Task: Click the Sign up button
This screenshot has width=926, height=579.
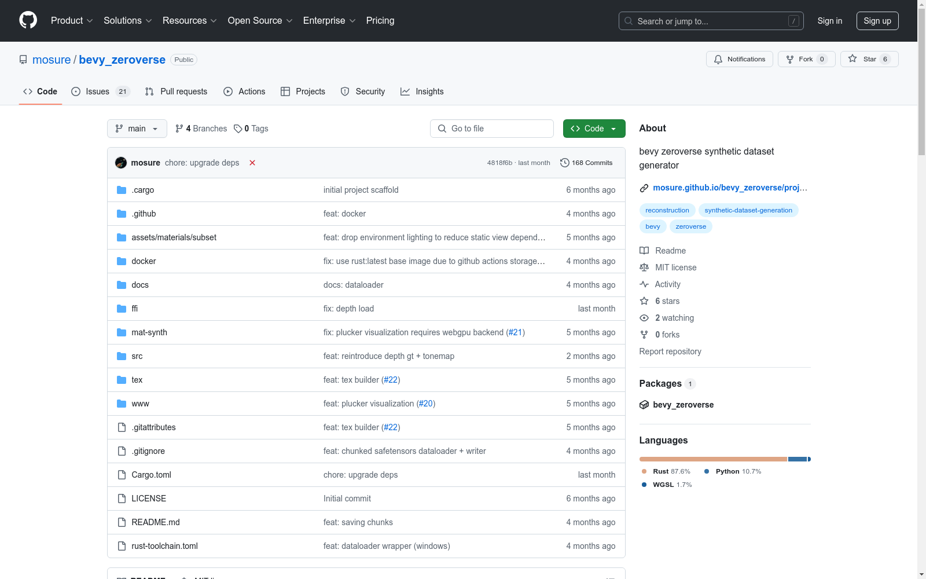Action: [x=877, y=21]
